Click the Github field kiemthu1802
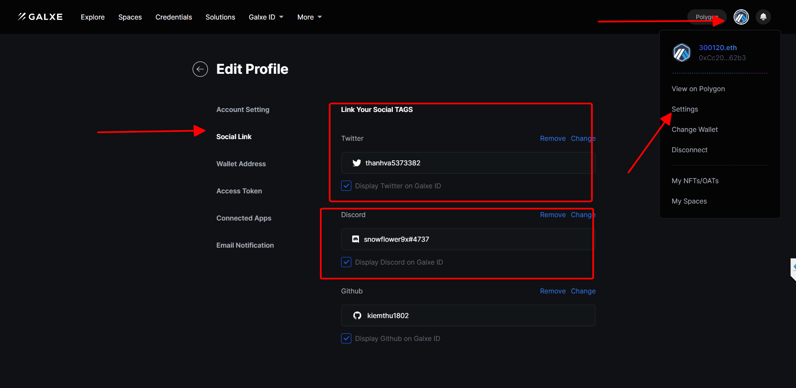 pos(468,315)
